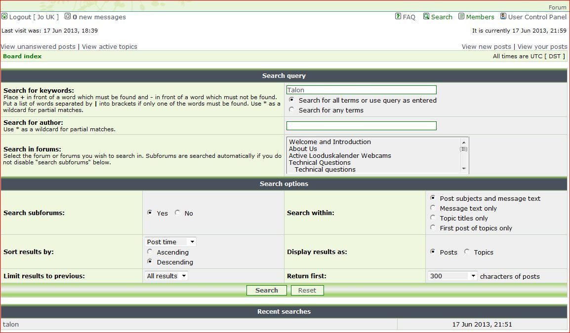Expand the 'All results' time limit dropdown
This screenshot has height=333, width=570.
click(166, 276)
